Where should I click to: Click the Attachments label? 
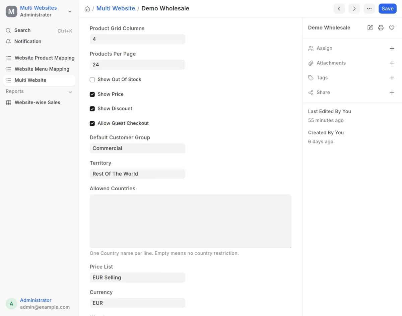[x=331, y=63]
